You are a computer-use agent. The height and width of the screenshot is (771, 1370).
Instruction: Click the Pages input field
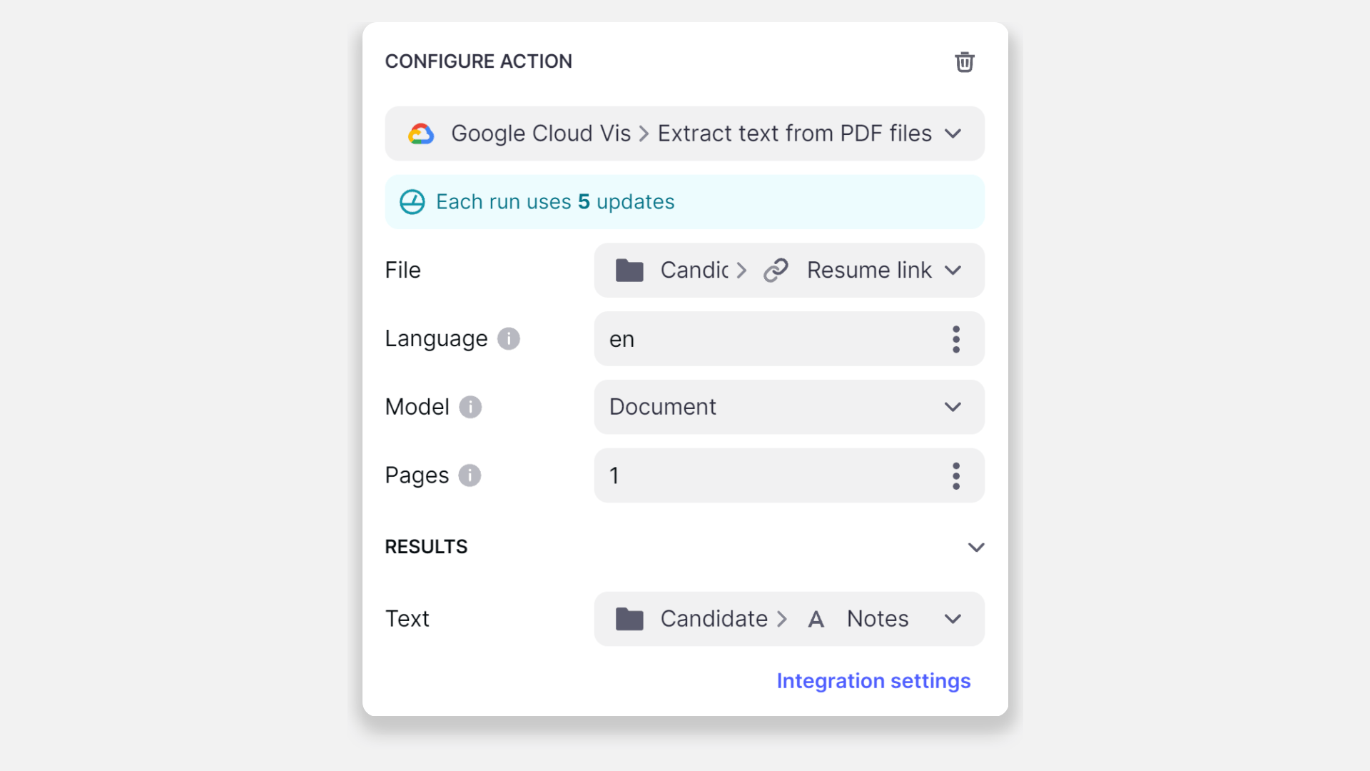tap(771, 475)
